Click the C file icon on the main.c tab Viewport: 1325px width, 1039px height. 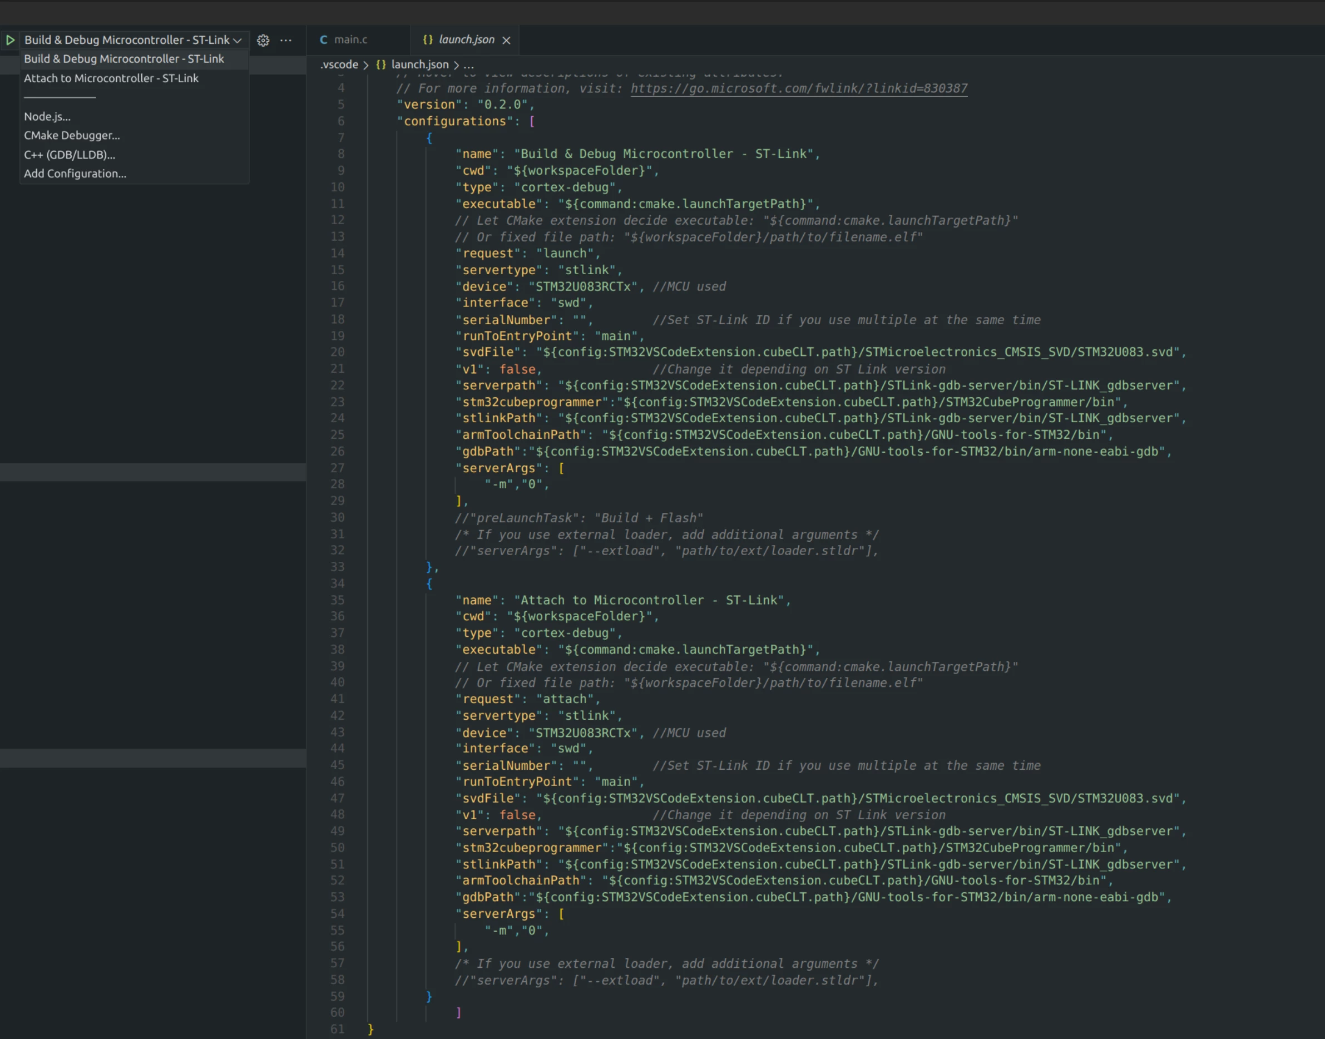click(324, 39)
